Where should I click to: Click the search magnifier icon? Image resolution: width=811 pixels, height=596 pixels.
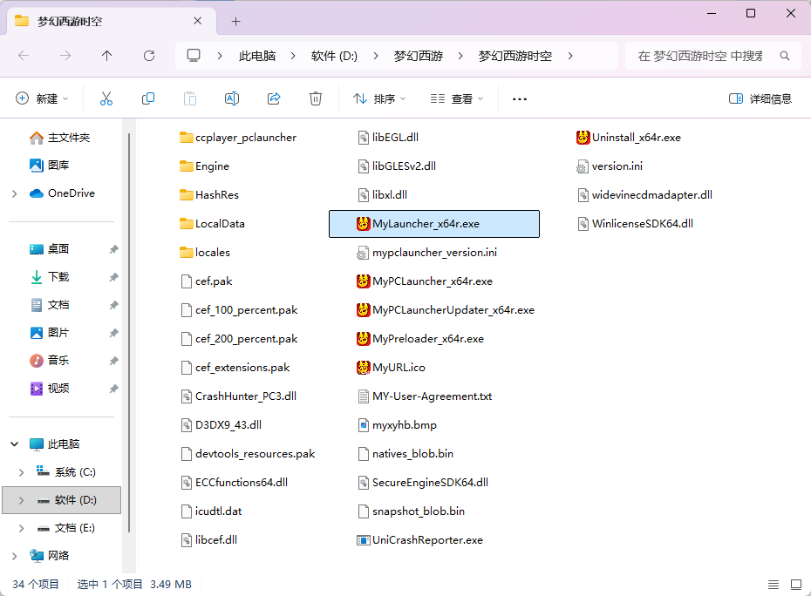(x=785, y=56)
